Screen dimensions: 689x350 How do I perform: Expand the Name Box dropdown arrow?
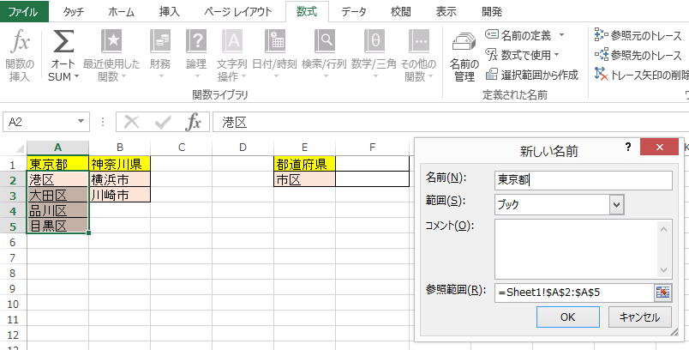(x=81, y=122)
